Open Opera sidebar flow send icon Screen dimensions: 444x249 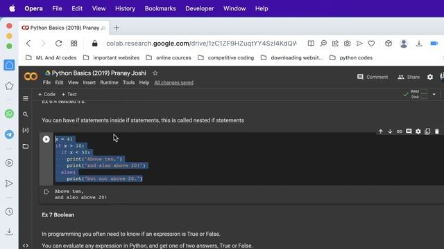(x=9, y=183)
